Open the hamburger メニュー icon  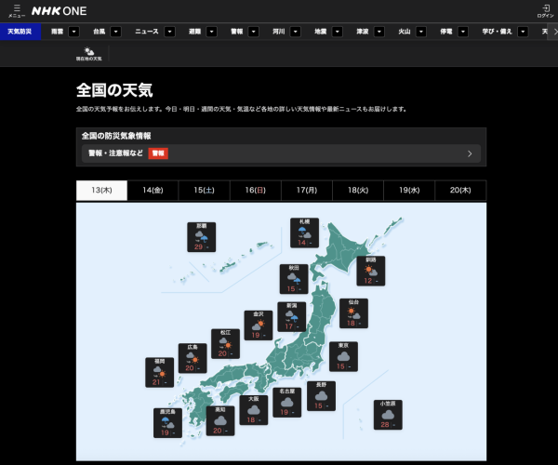17,11
